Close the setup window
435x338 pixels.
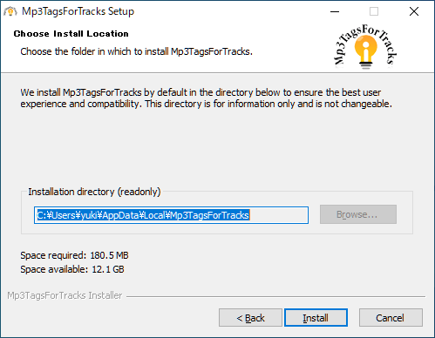click(x=414, y=11)
